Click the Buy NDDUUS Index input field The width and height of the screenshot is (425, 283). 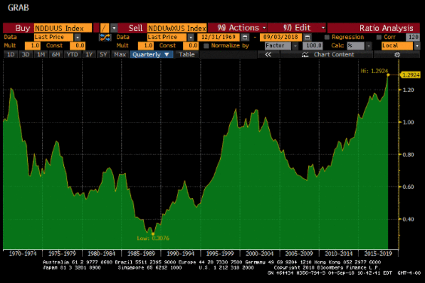pos(63,28)
